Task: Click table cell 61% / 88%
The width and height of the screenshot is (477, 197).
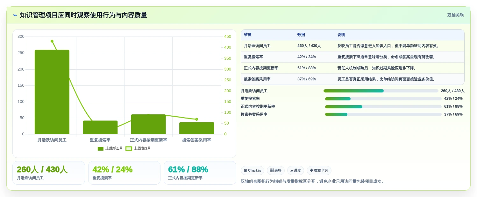Action: point(307,68)
